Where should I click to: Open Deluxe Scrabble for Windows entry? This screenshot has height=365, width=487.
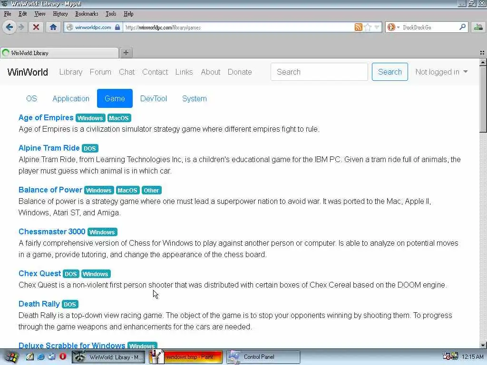pos(72,345)
